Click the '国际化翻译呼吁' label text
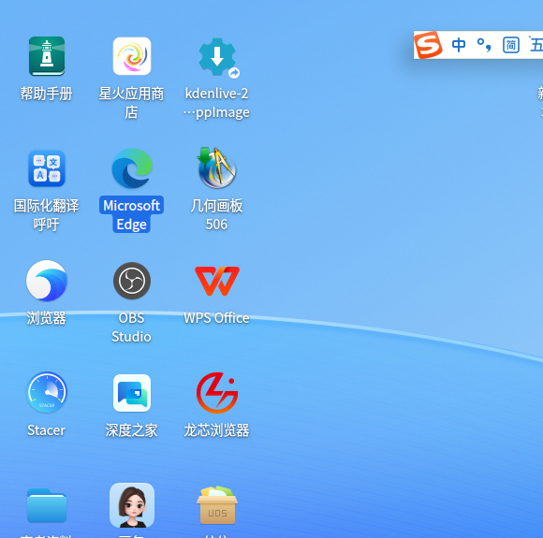Screen dimensions: 543x538 tap(47, 214)
